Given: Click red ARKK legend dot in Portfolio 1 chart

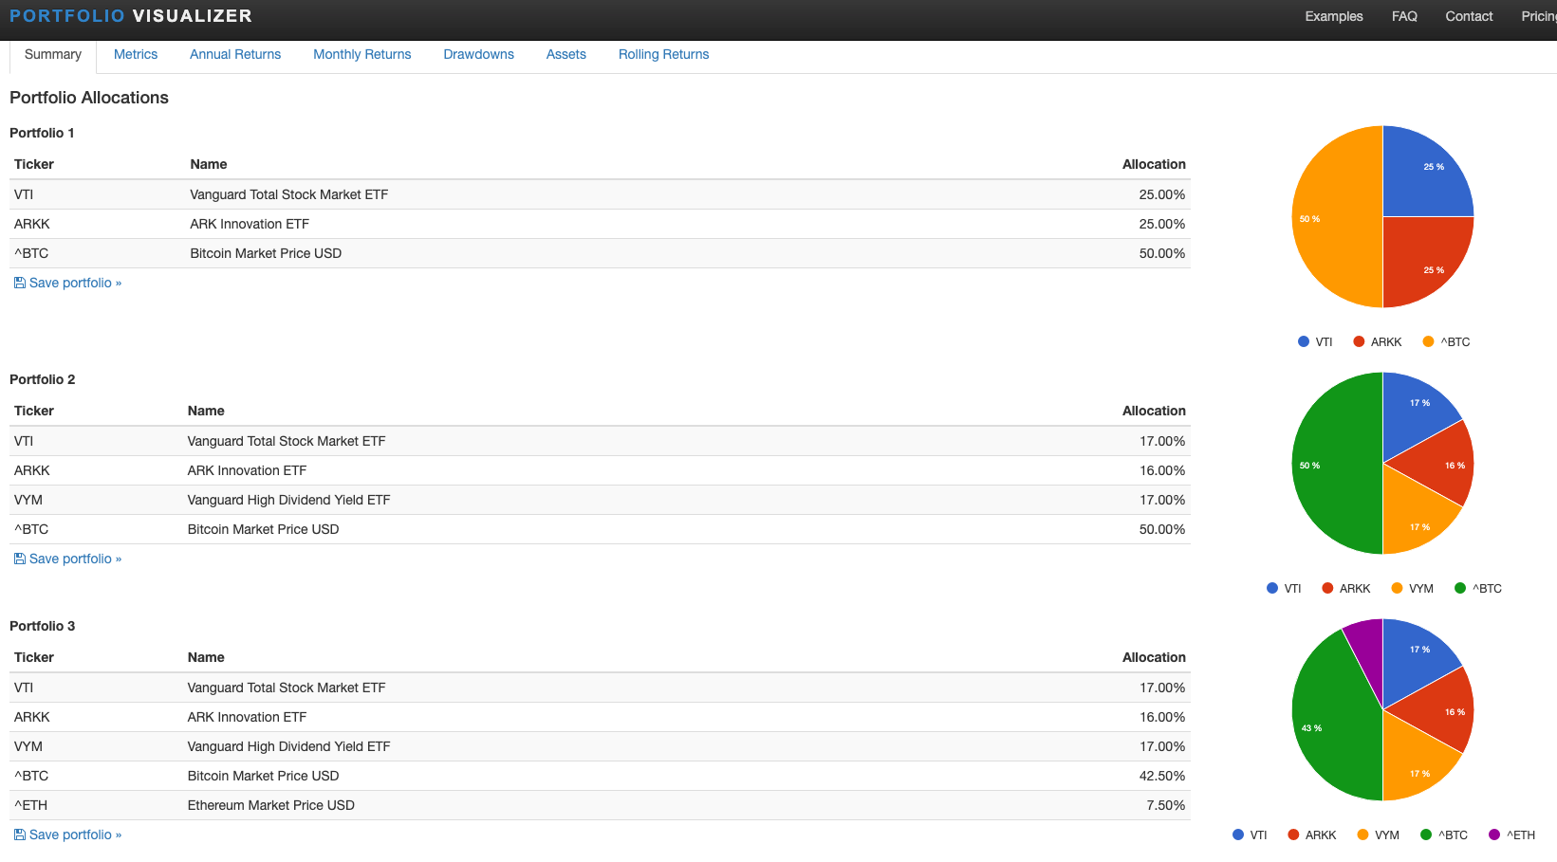Looking at the screenshot, I should [1359, 341].
